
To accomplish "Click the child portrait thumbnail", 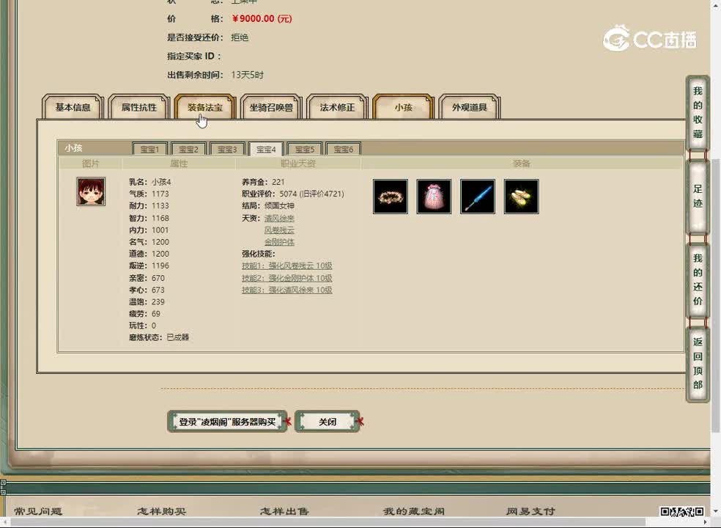I will 91,191.
